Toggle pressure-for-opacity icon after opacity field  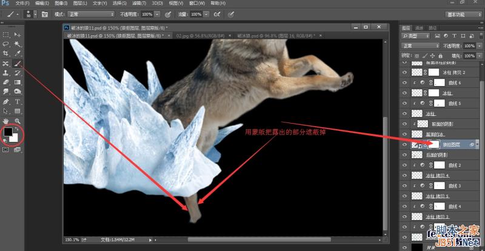[168, 14]
